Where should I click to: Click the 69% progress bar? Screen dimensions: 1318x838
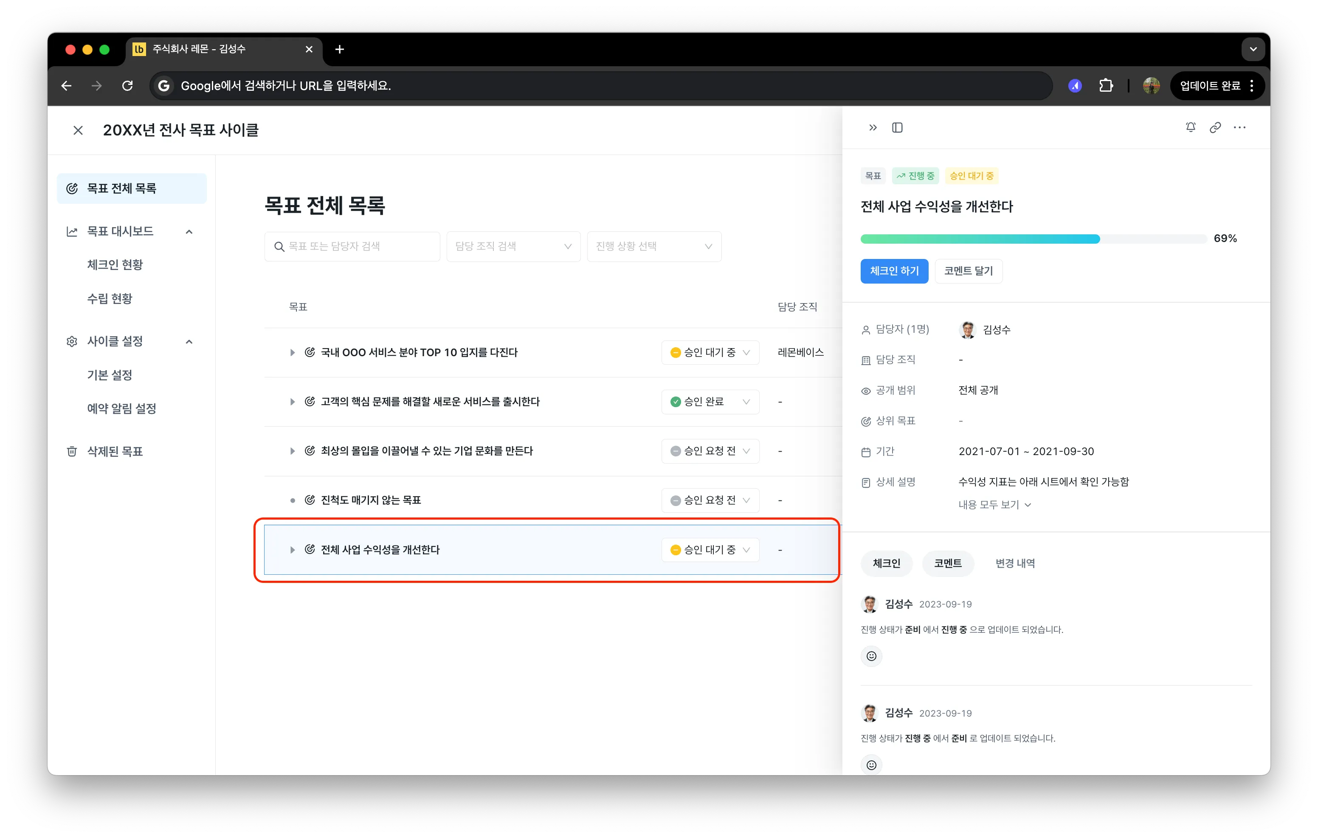click(1034, 239)
